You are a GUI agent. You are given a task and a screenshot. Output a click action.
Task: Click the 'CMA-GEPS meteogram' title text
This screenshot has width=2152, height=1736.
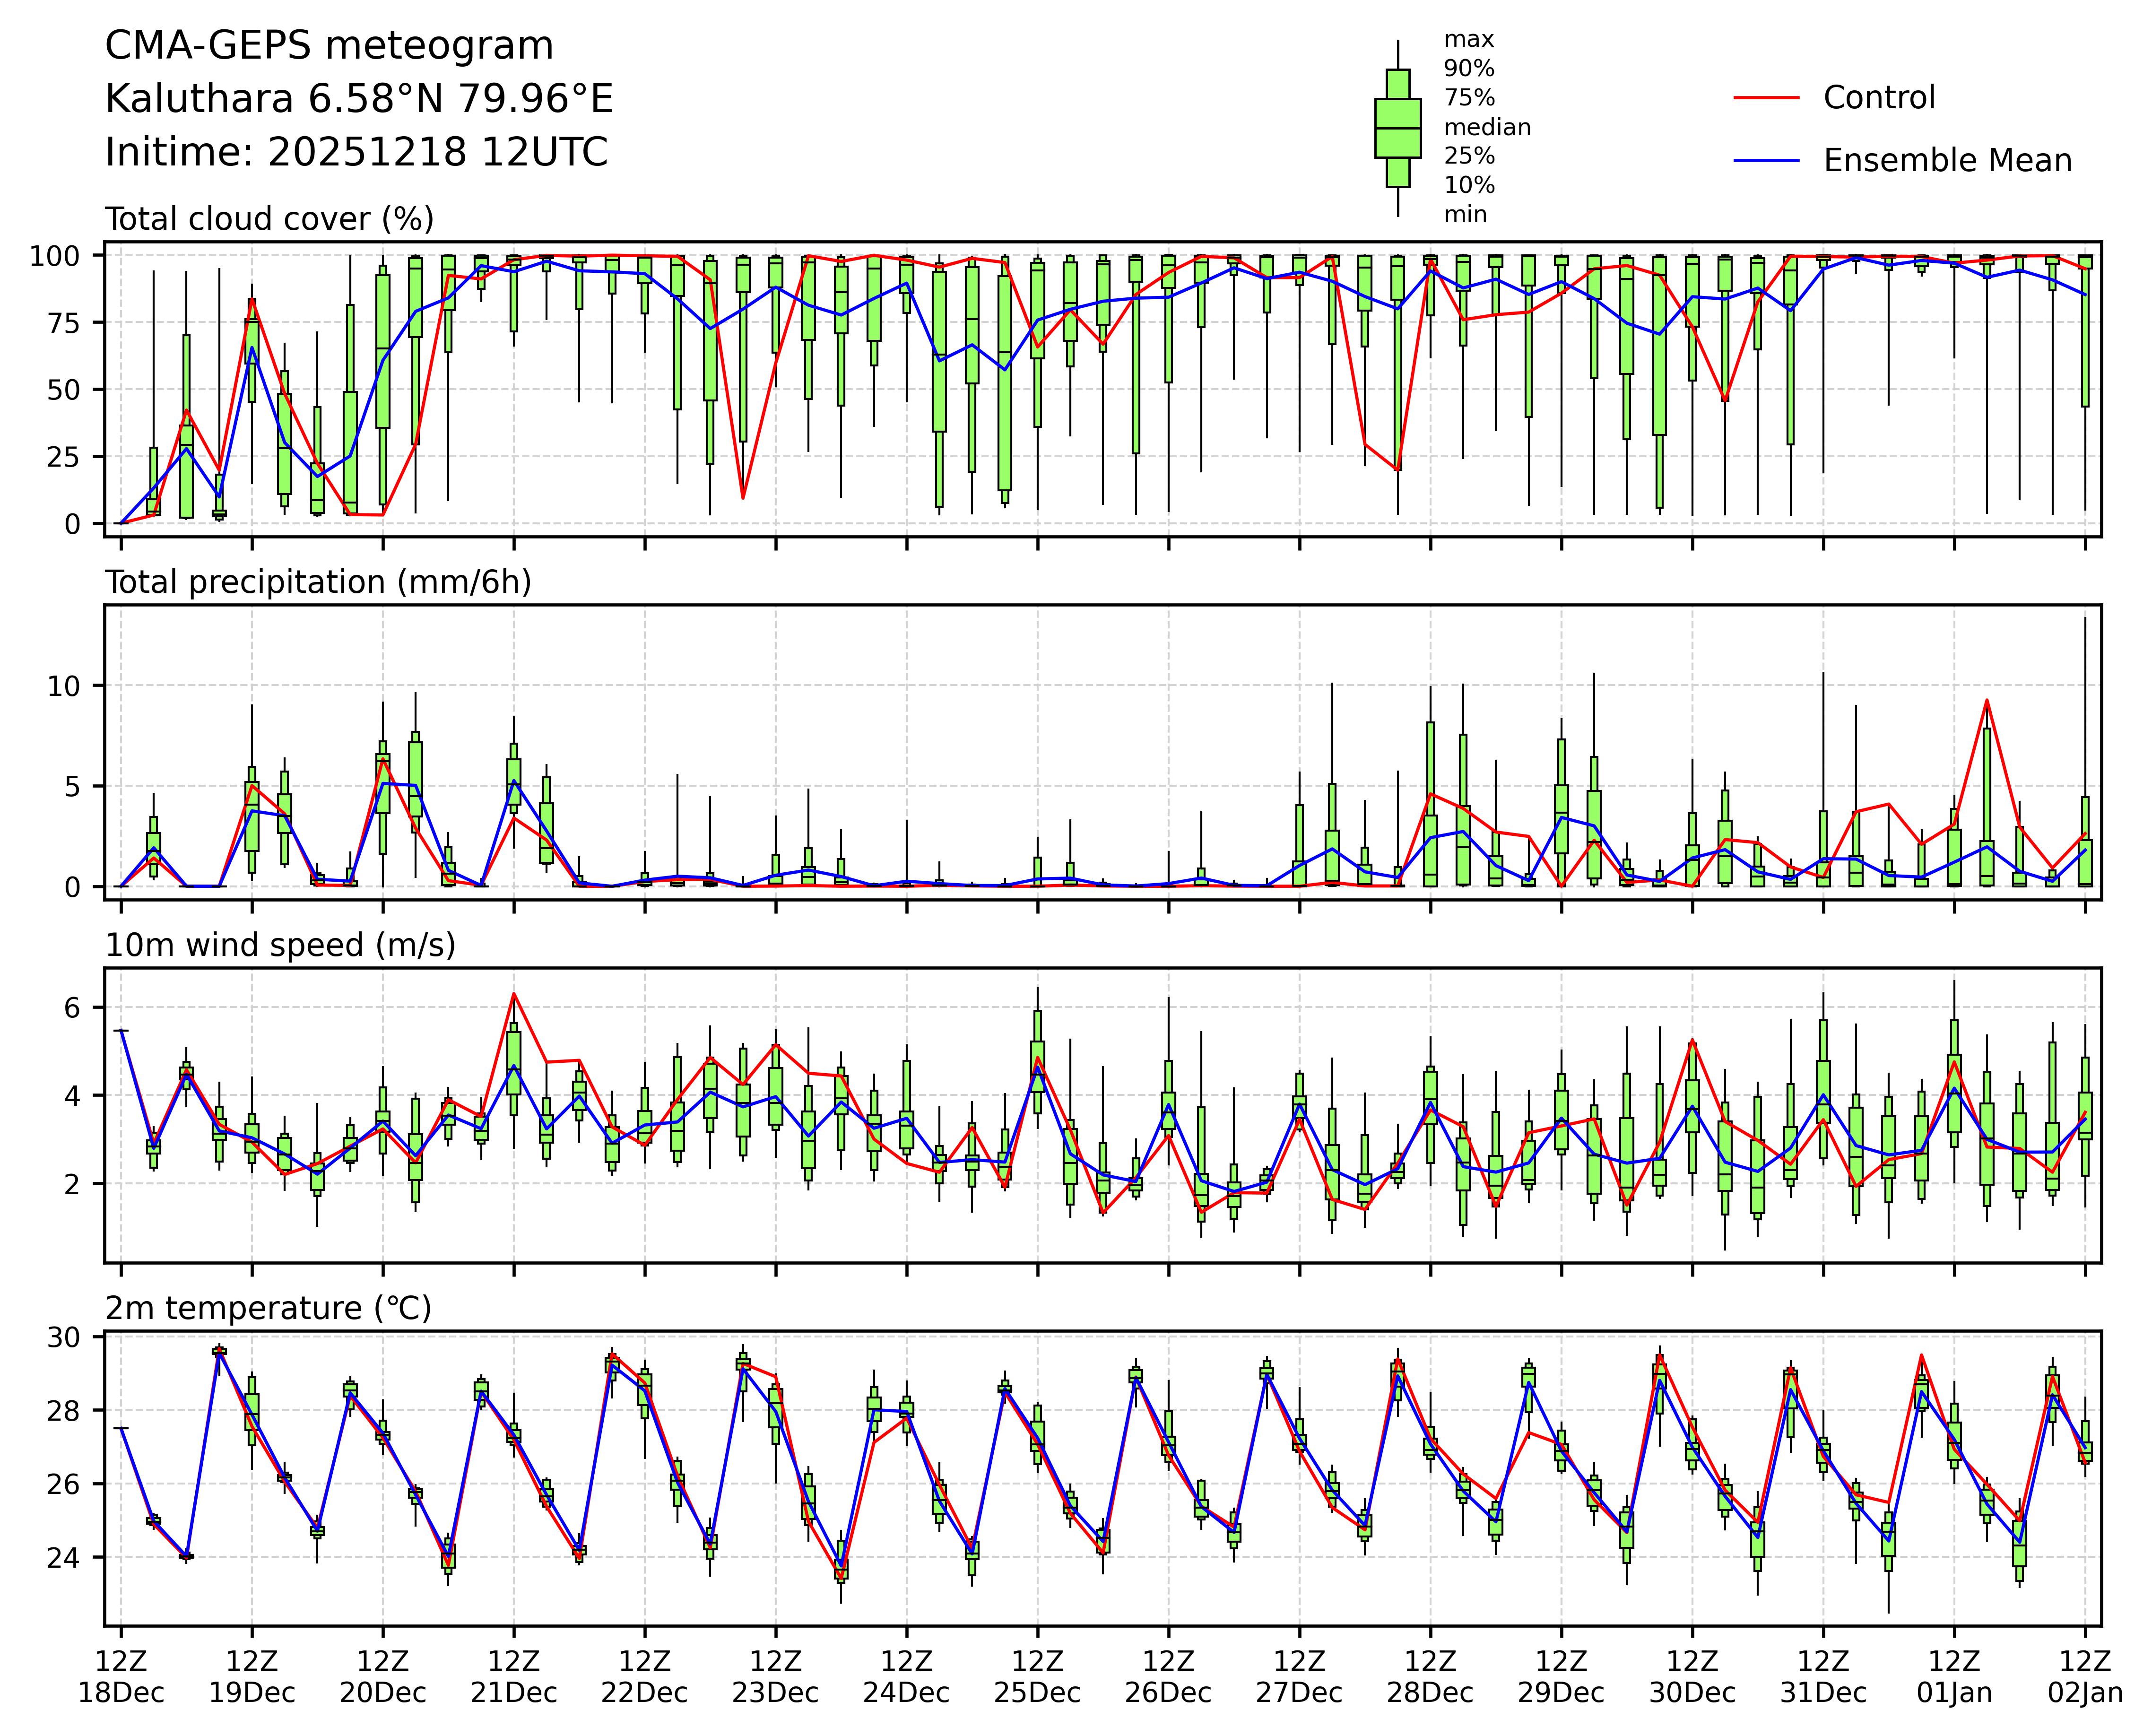329,46
